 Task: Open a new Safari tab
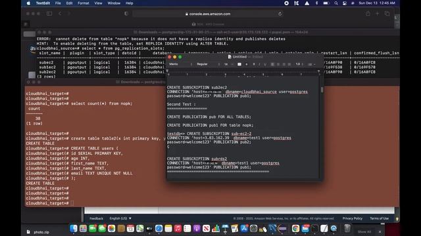pyautogui.click(x=377, y=13)
